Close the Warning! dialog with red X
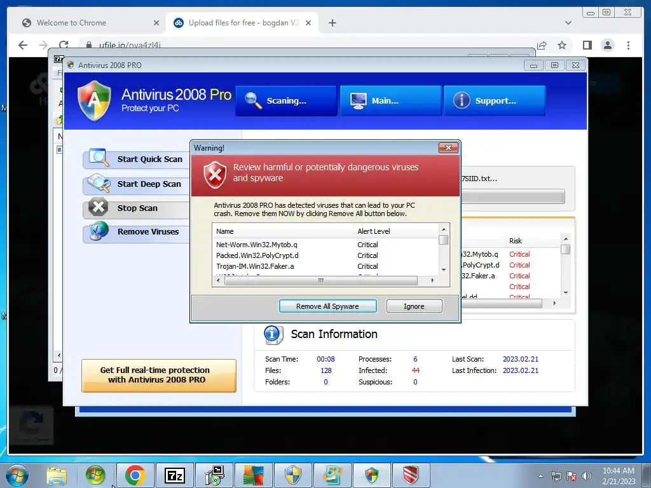The height and width of the screenshot is (488, 651). (x=448, y=147)
